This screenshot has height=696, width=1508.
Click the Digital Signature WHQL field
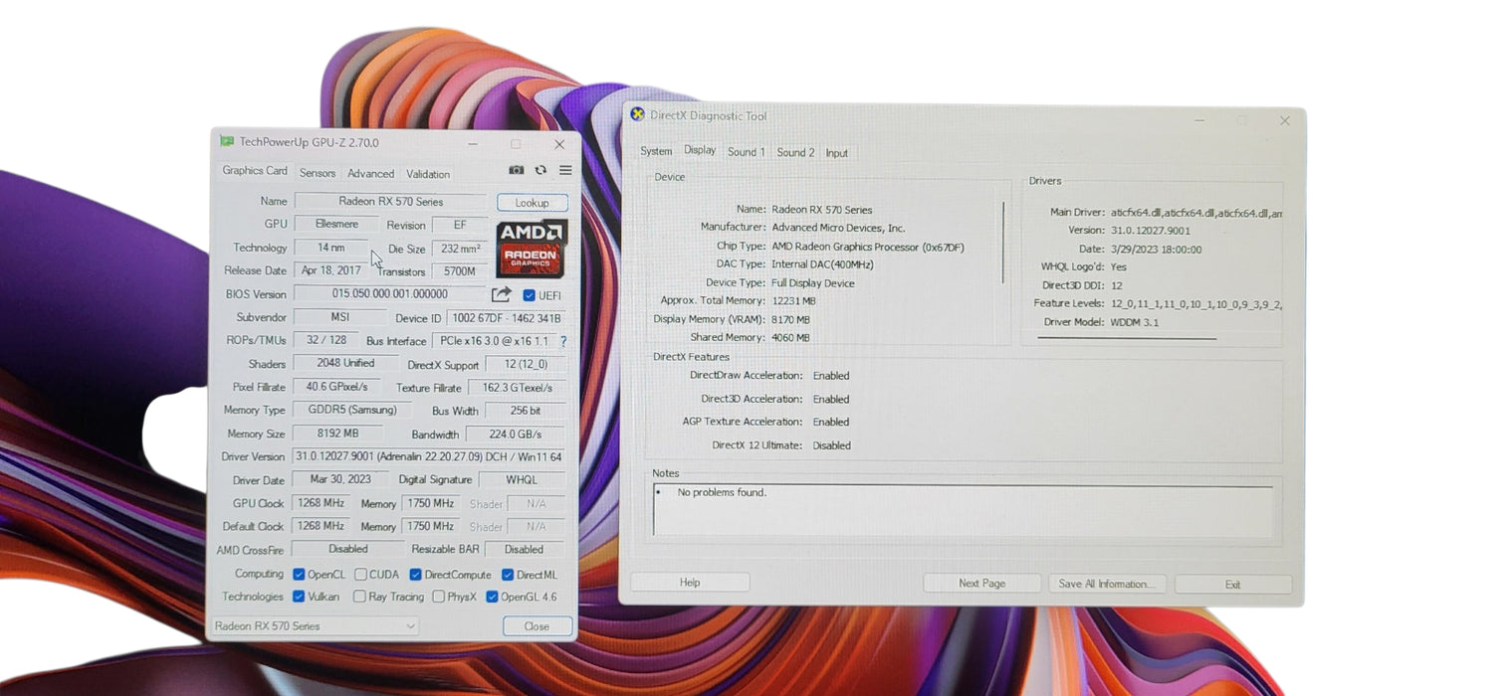point(522,480)
